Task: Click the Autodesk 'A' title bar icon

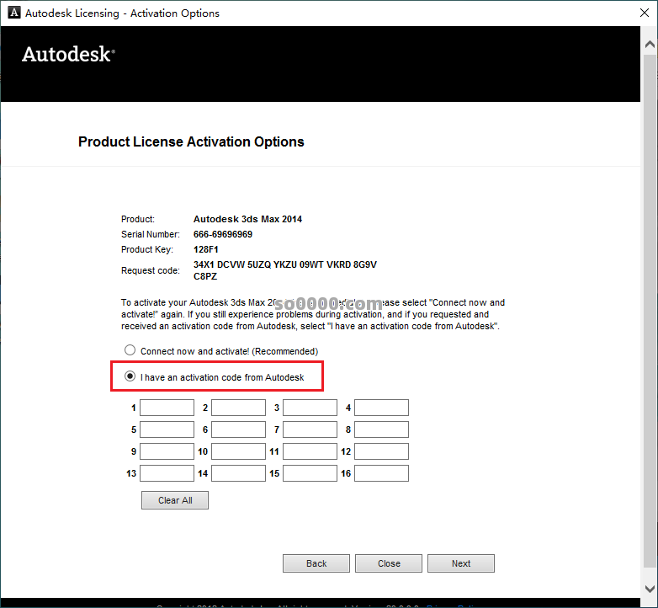Action: [13, 13]
